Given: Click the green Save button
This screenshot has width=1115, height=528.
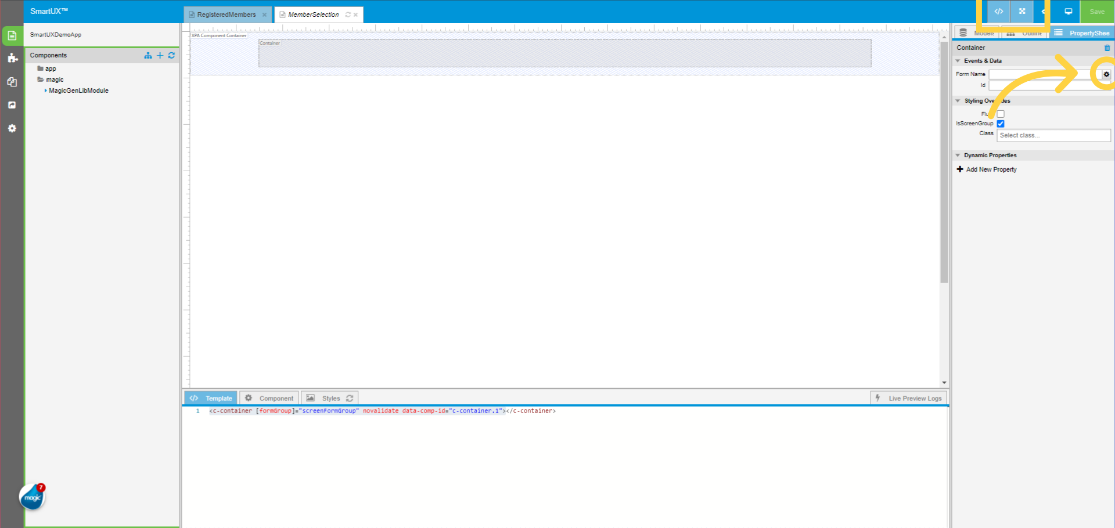Looking at the screenshot, I should (1096, 12).
